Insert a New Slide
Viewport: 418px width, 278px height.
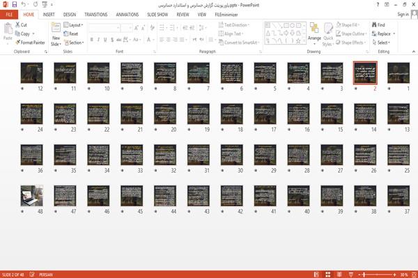click(x=56, y=34)
